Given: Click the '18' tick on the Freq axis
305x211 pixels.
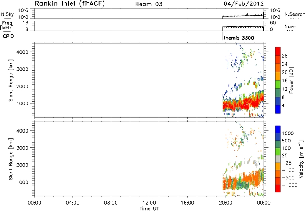Looking at the screenshot, I should (x=26, y=23).
